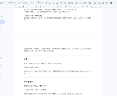
Task: Expand the bulleted list options arrow
Action: click(x=92, y=3)
